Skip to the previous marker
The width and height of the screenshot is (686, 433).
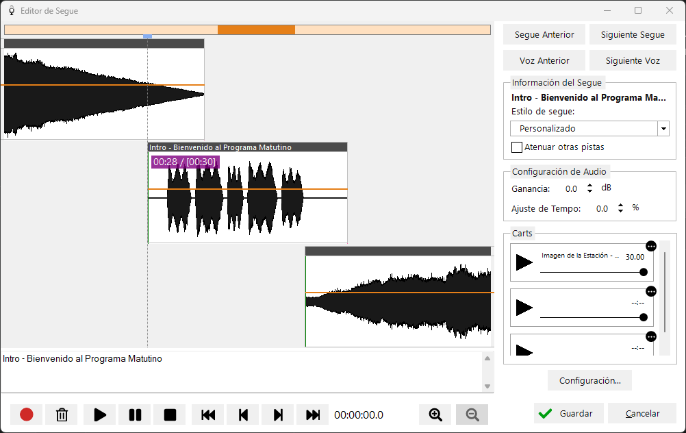coord(243,415)
